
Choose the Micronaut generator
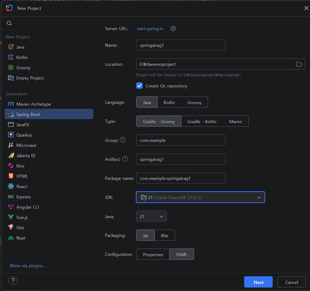coord(49,145)
